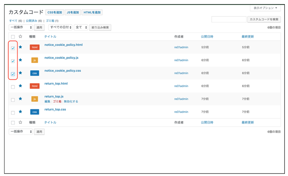Click js badge of notice_cookie_policy.js

tap(35, 60)
